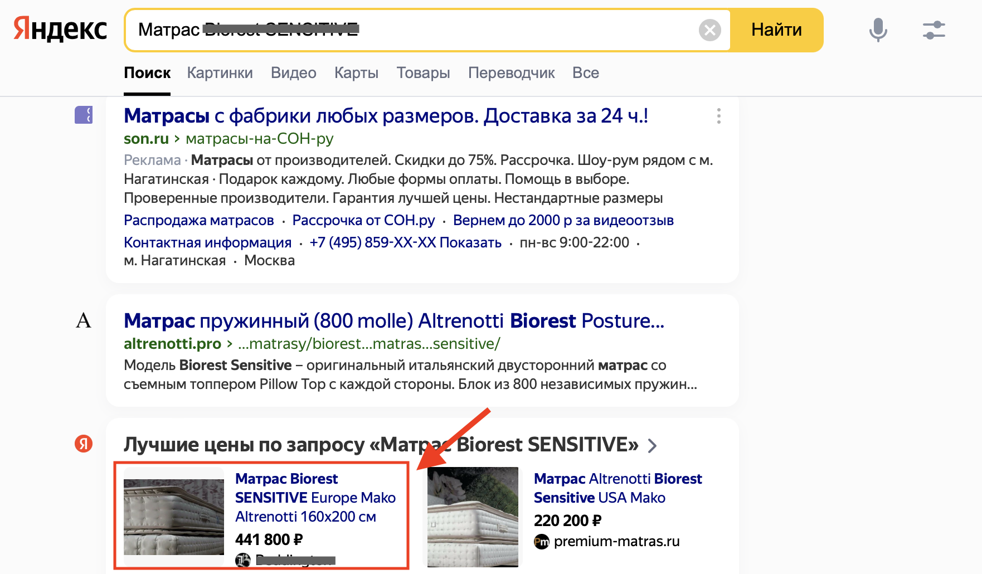Screen dimensions: 982x574
Task: Click the altrenotti.pro 'A' favicon
Action: (x=84, y=320)
